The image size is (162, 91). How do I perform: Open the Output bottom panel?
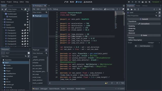[x=36, y=89]
